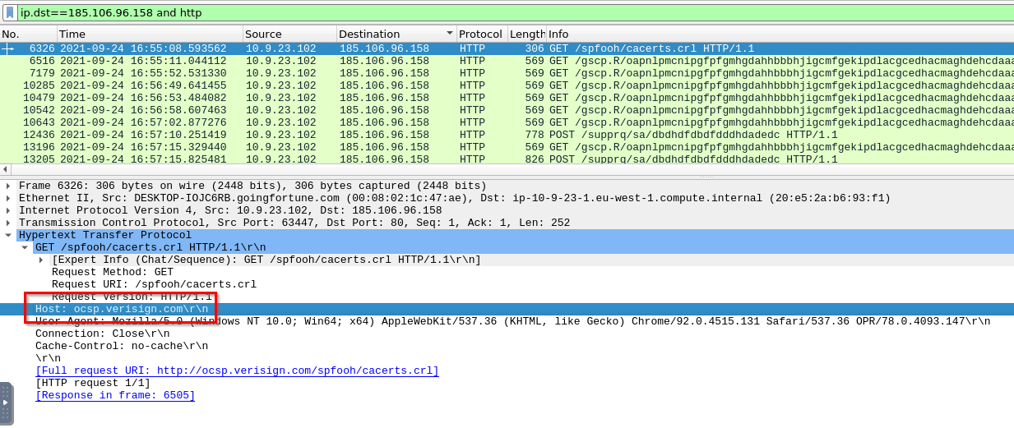Open the Full request URI link
Viewport: 1014px width, 428px height.
(x=237, y=371)
